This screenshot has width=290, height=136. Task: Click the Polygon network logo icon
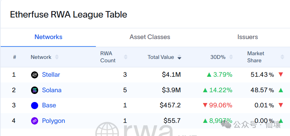[x=34, y=121]
